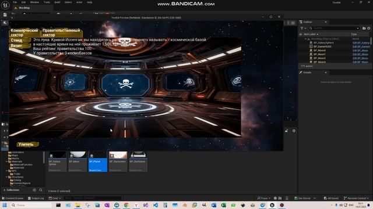Sort by Item Label column header
The height and width of the screenshot is (209, 373).
coord(309,34)
